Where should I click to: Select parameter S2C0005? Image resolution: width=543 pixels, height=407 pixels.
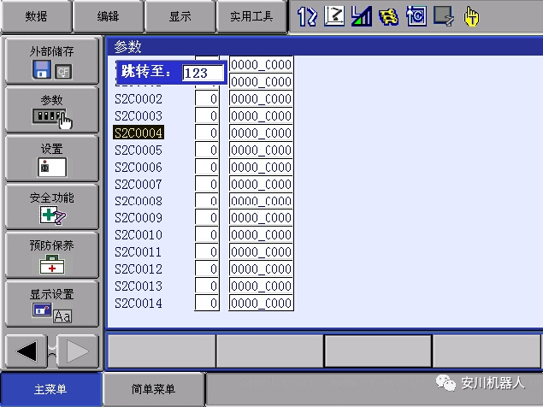pos(139,150)
